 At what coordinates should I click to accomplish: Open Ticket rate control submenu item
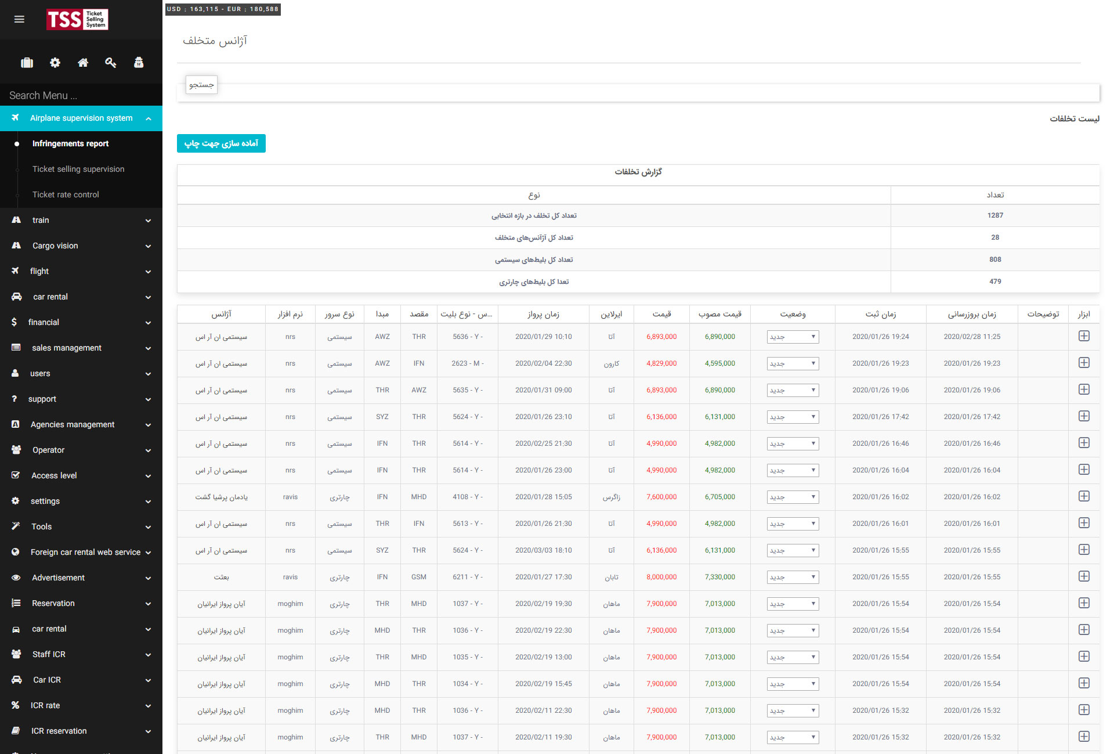(66, 194)
